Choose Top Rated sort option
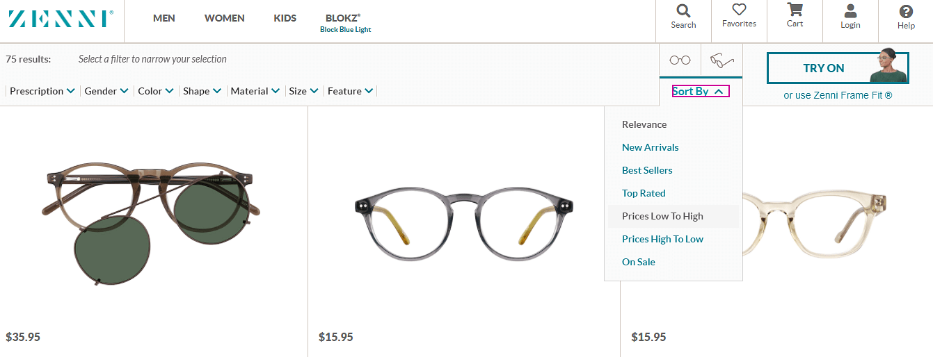The width and height of the screenshot is (933, 357). (x=644, y=193)
